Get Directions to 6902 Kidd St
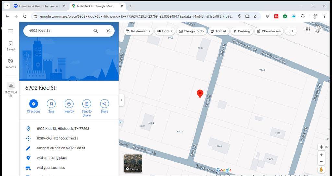 point(33,106)
